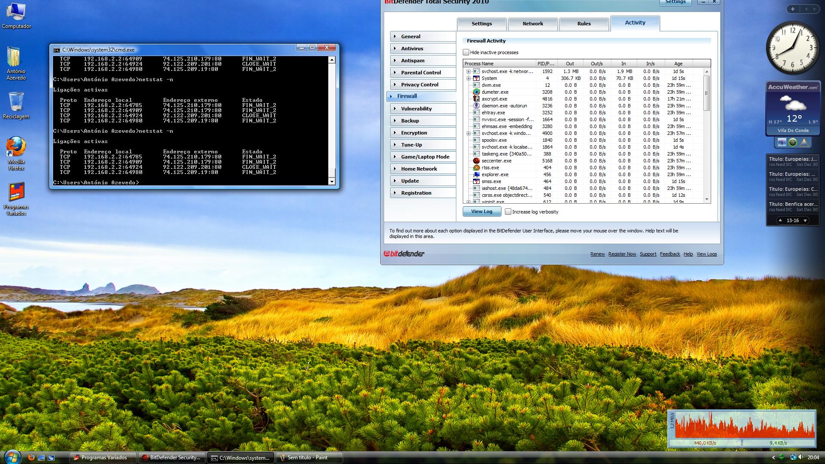Toggle Hide inactive processes checkbox

[x=466, y=52]
